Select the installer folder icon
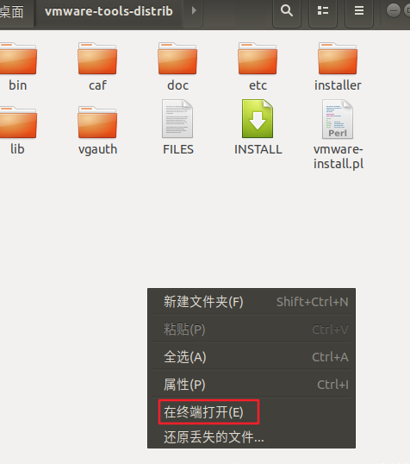This screenshot has height=464, width=410. pyautogui.click(x=338, y=59)
